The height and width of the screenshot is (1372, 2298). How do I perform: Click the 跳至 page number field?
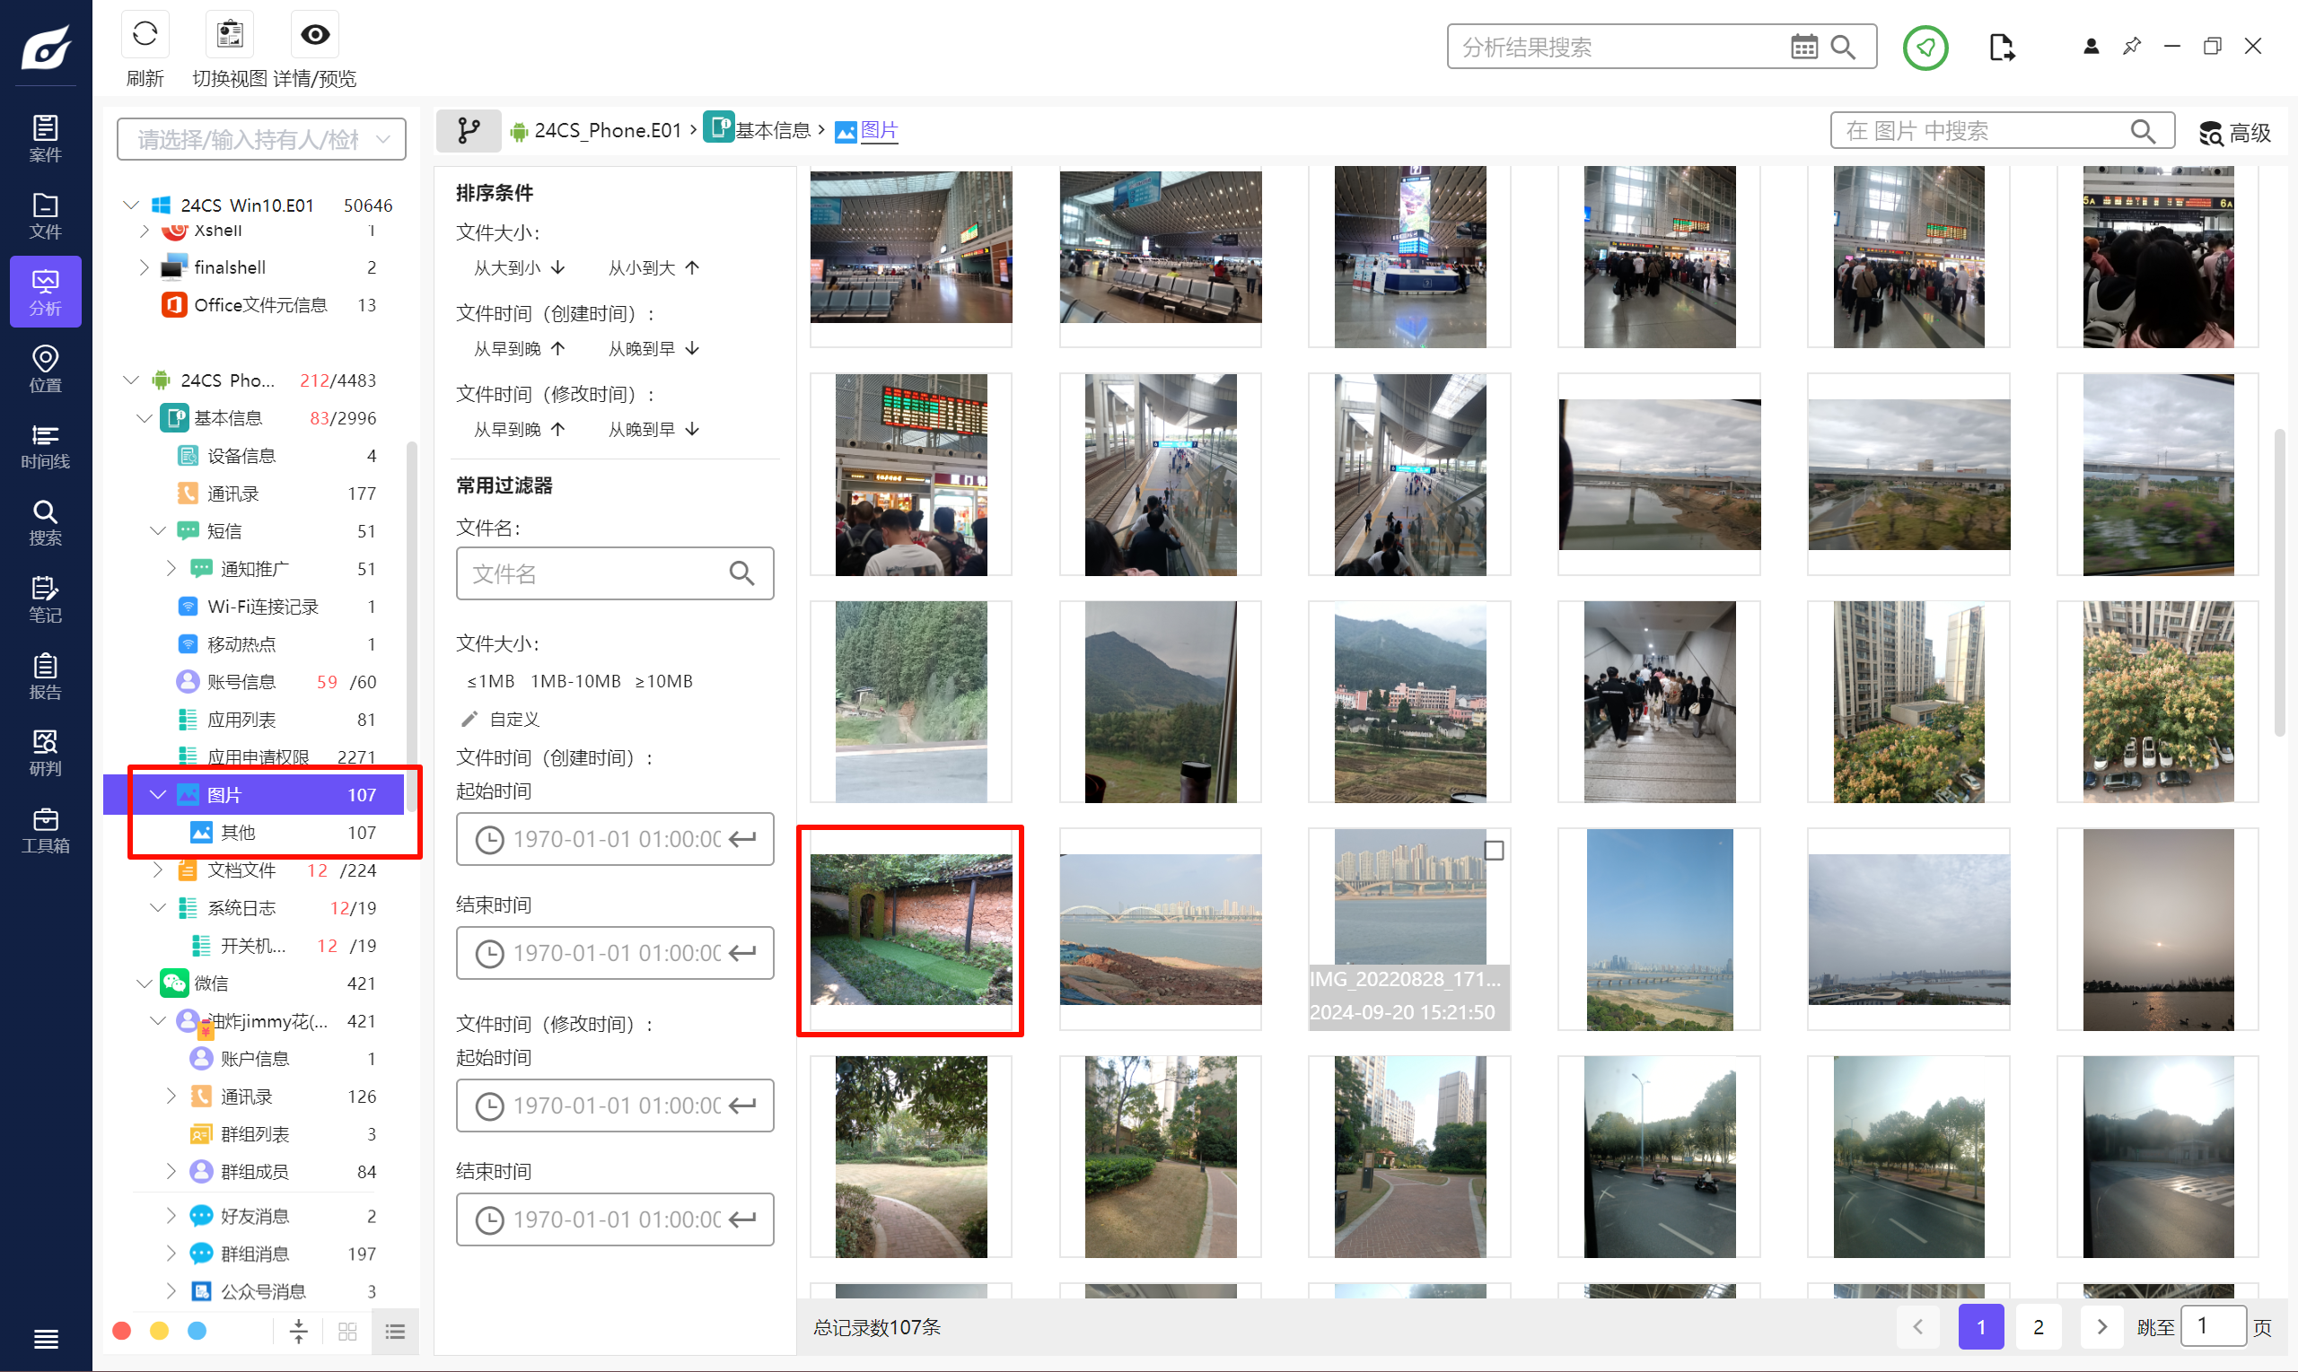tap(2213, 1327)
